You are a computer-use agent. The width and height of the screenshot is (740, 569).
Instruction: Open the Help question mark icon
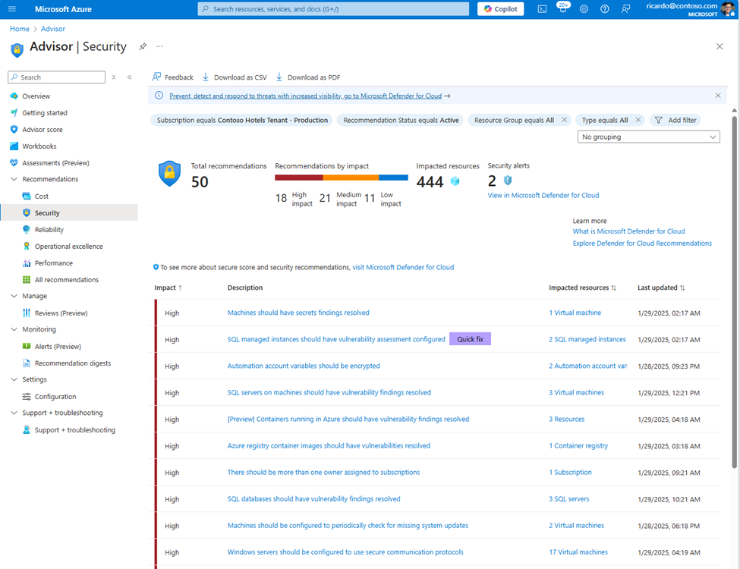[x=605, y=9]
